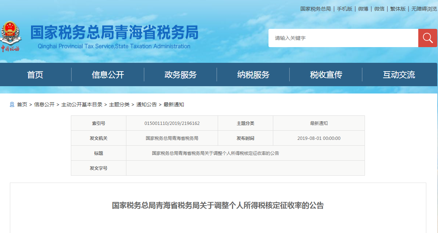Click the site title 国家税务总局青海省税务局 banner

point(114,33)
